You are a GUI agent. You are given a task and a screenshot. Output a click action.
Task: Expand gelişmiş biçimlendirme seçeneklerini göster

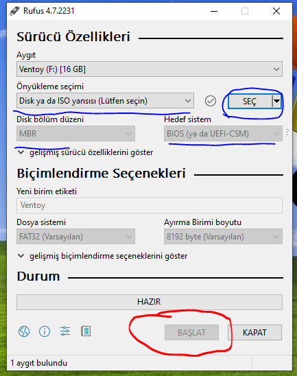[x=103, y=256]
